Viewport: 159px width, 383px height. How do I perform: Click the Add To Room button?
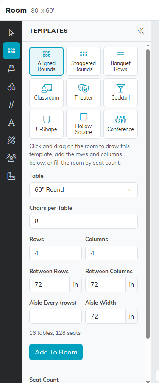pos(56,352)
